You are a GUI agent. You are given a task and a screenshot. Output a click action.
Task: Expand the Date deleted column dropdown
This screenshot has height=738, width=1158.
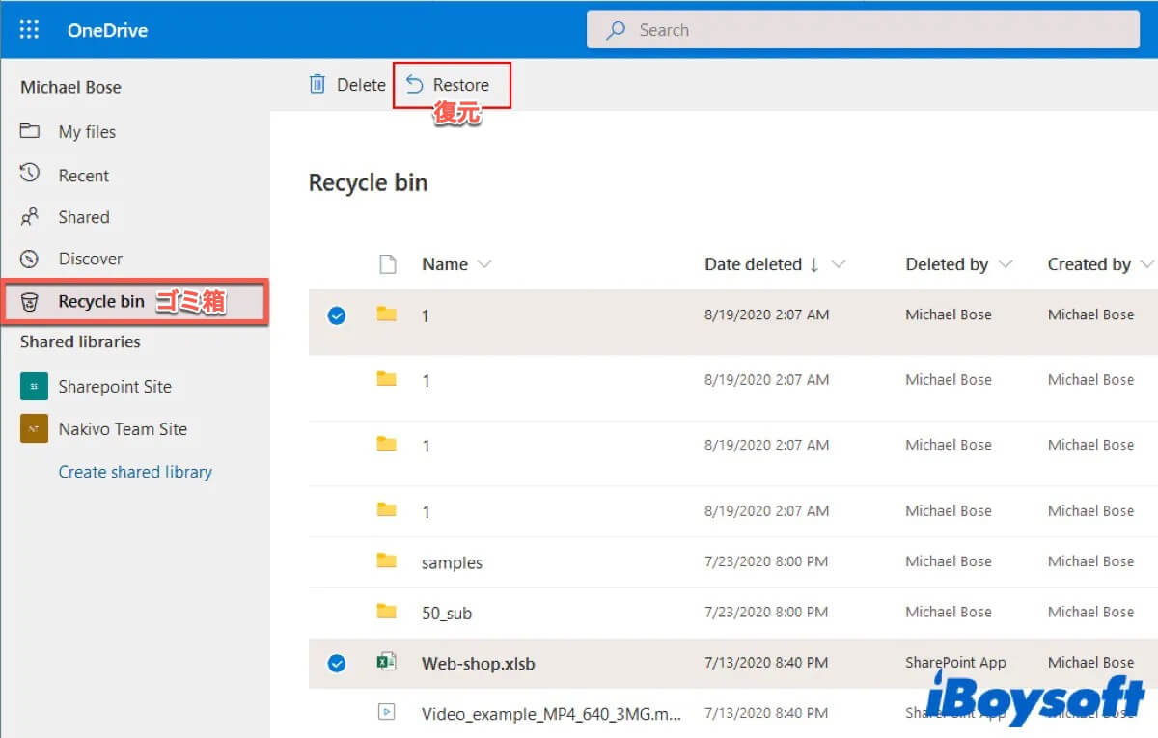pos(838,264)
